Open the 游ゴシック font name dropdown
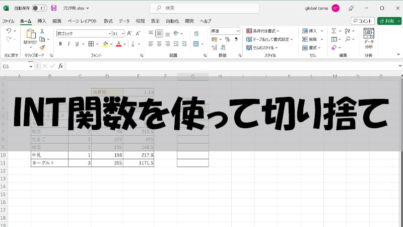 (108, 33)
